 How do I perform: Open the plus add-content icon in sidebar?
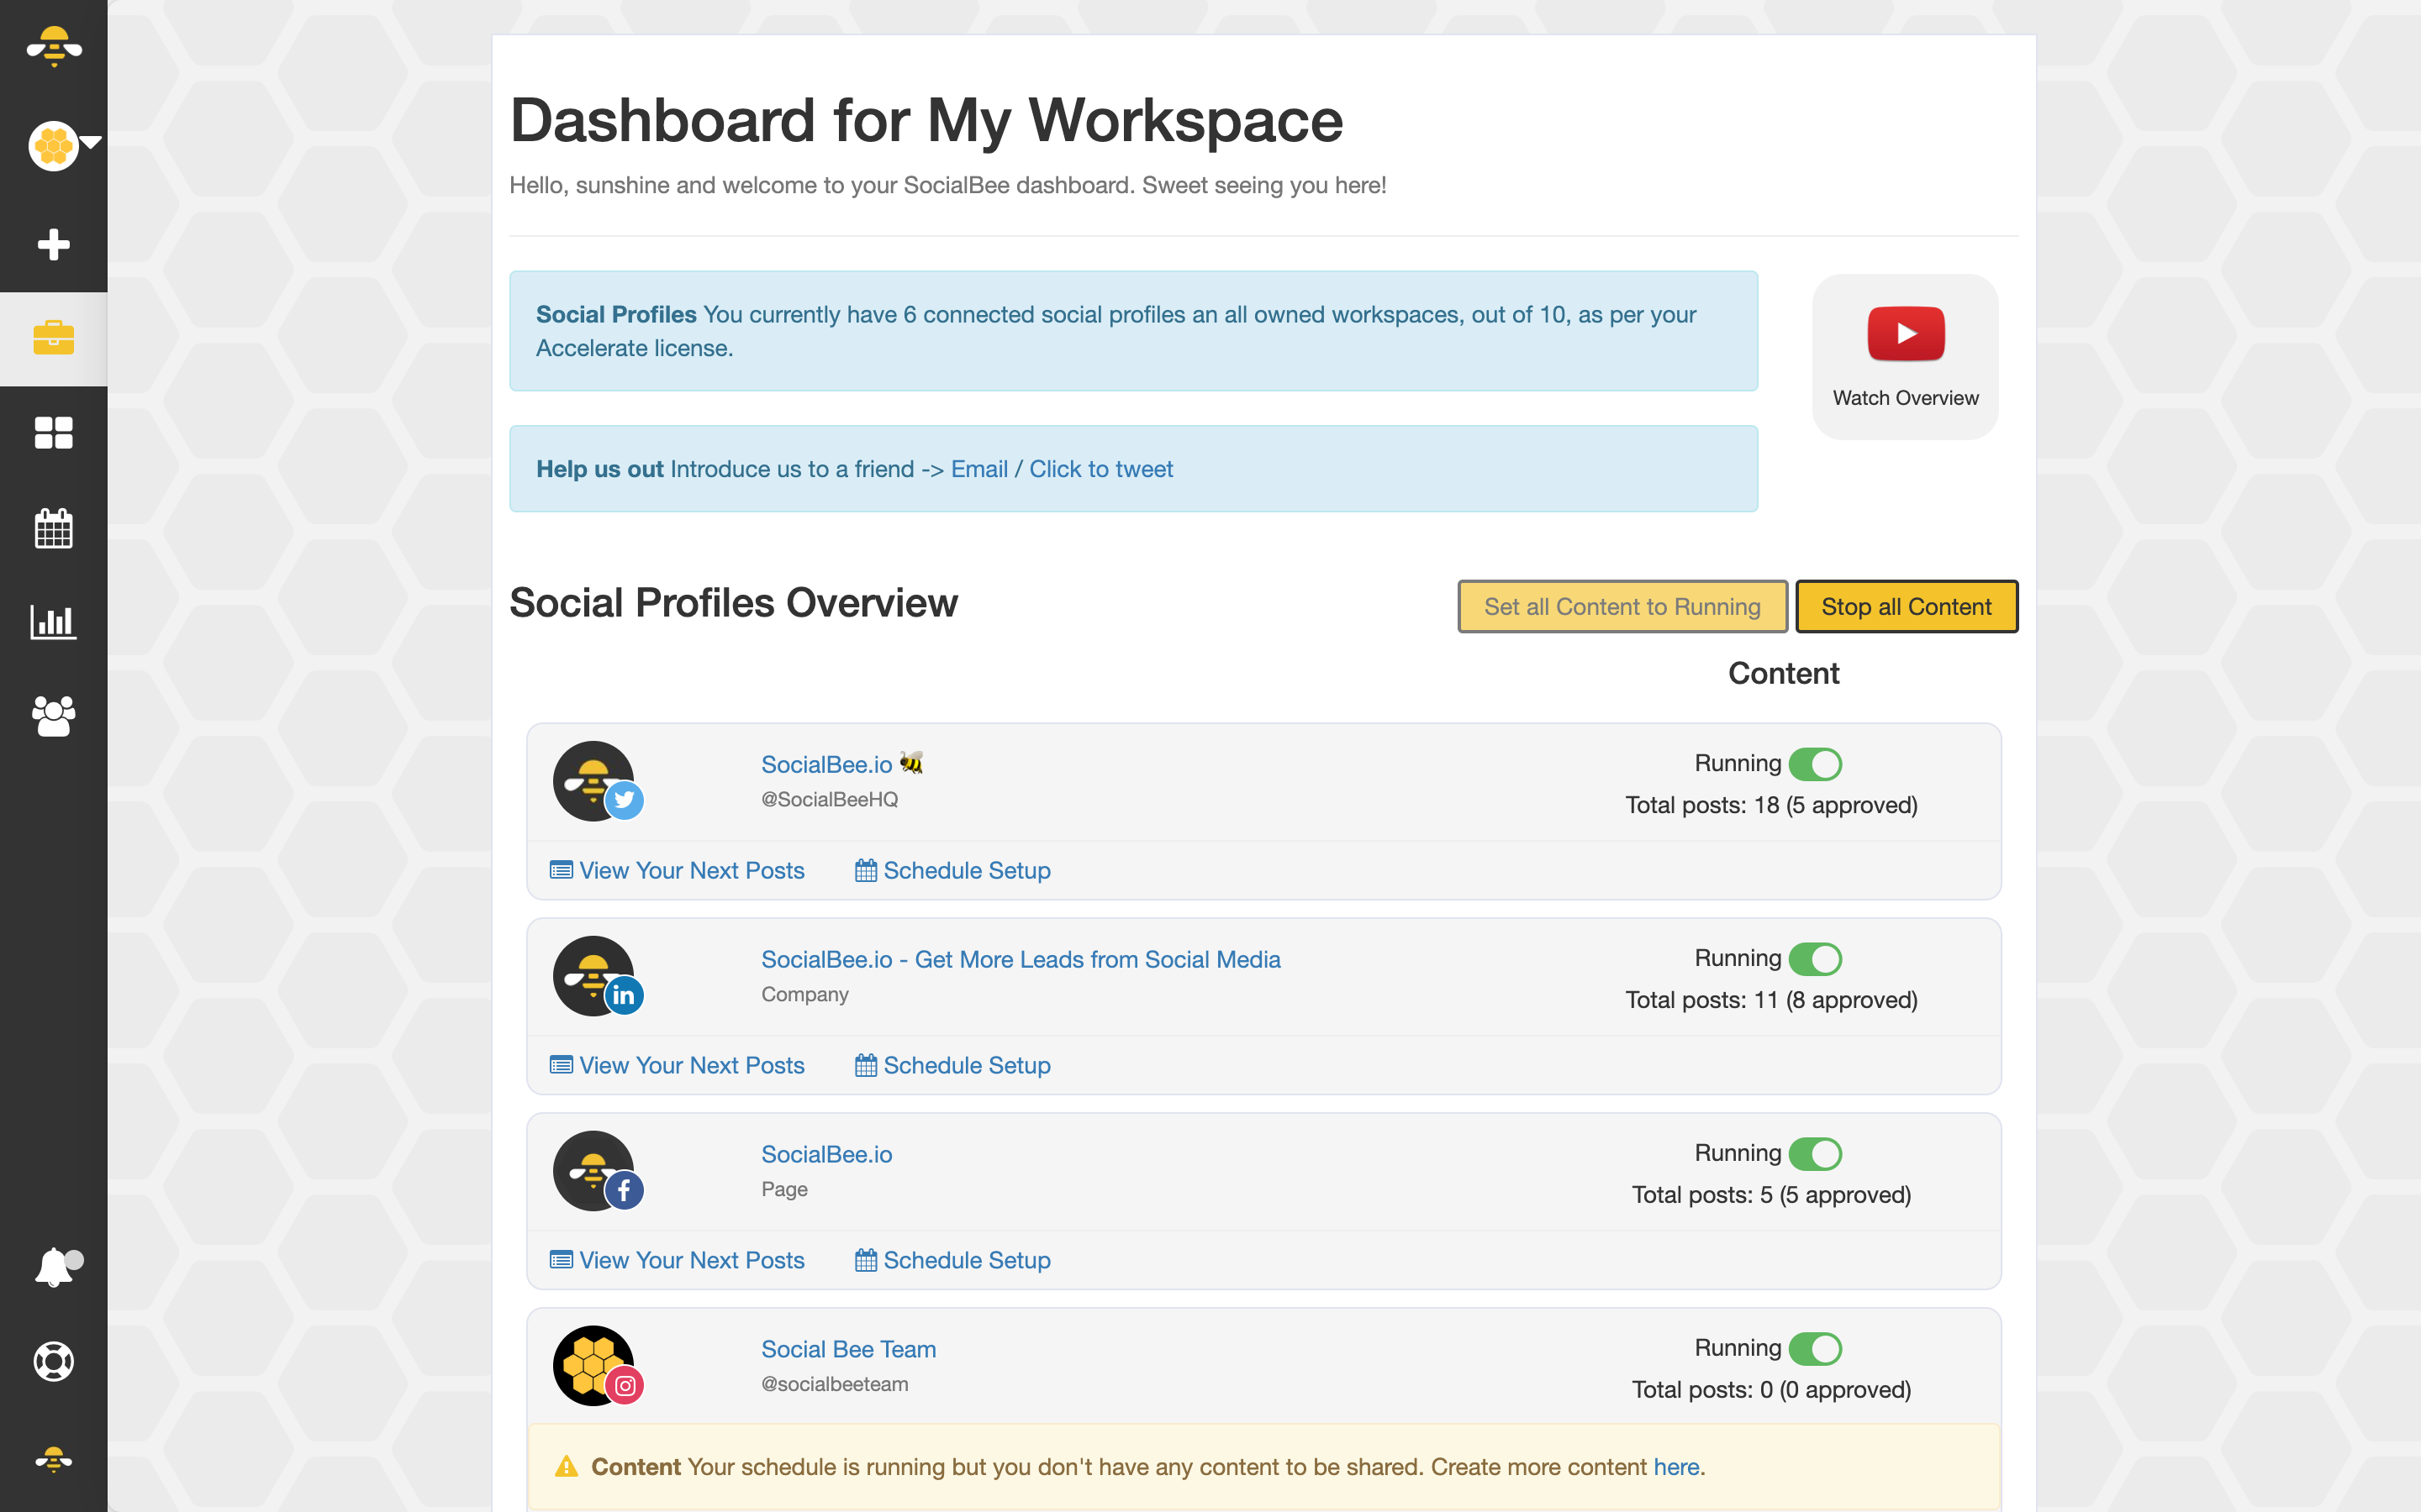click(53, 244)
